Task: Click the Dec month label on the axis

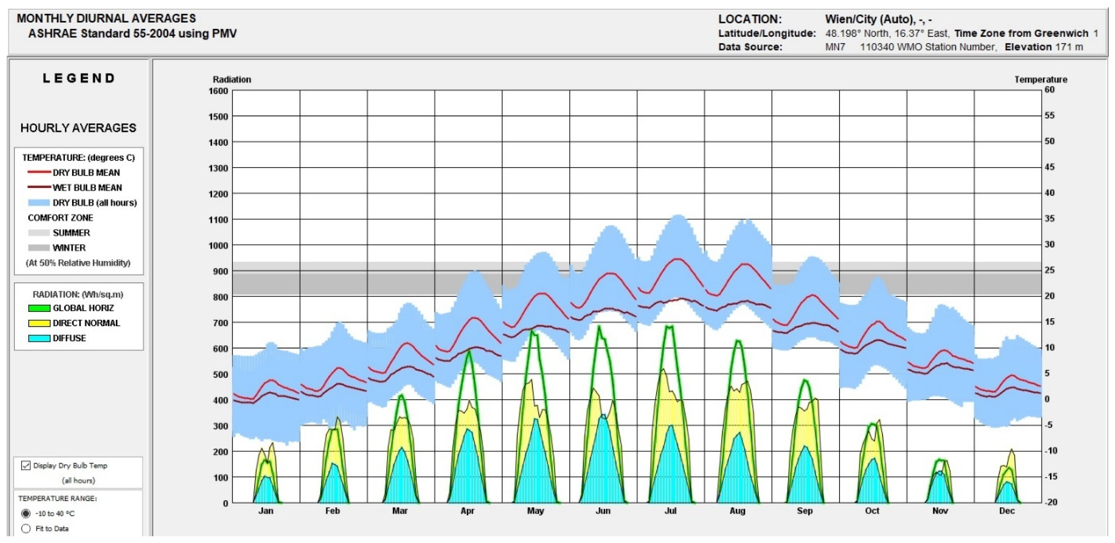Action: tap(1007, 511)
